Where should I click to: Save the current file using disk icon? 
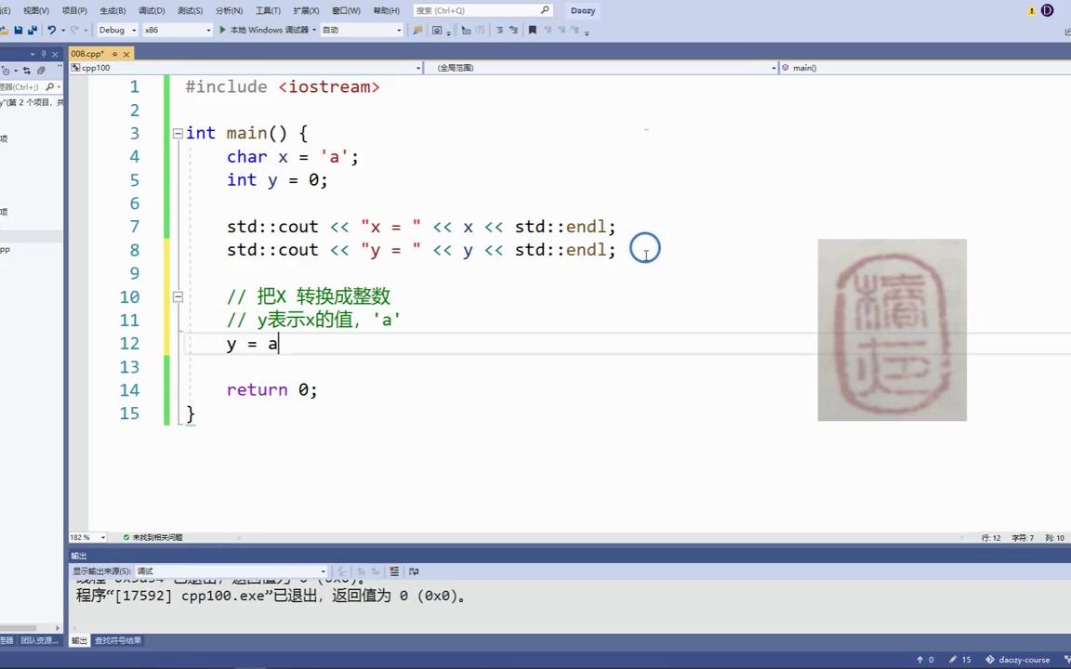tap(19, 30)
